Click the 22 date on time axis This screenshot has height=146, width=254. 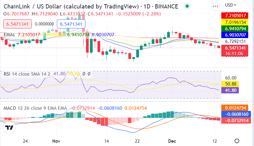pos(137,141)
